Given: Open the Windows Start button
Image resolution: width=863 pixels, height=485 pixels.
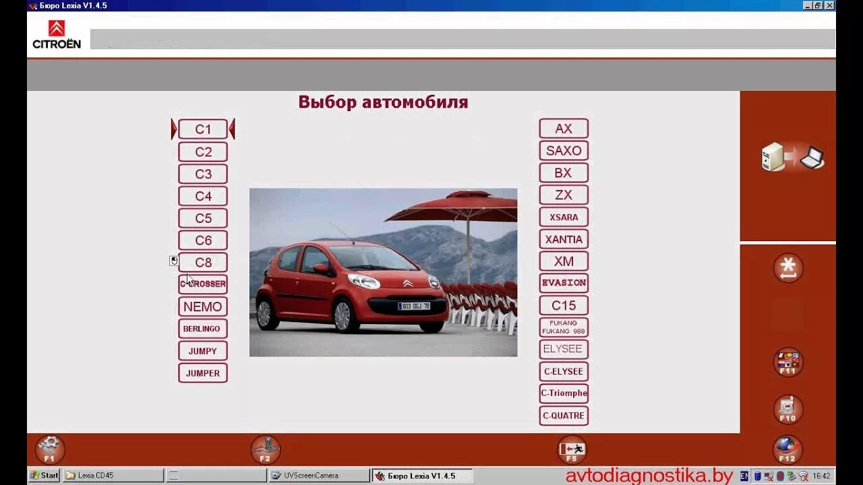Looking at the screenshot, I should (44, 476).
